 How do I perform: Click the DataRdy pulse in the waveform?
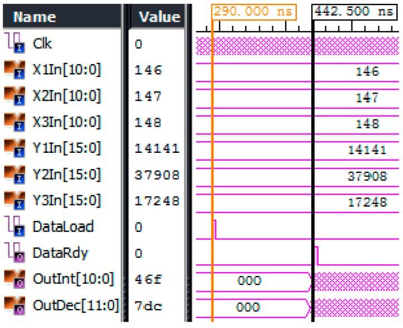point(316,255)
